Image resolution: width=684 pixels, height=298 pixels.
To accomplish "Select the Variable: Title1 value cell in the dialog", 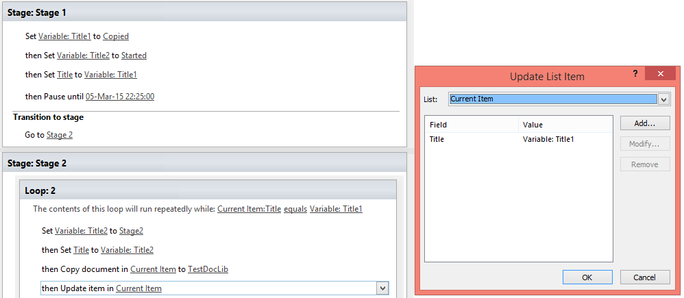I will click(x=548, y=140).
